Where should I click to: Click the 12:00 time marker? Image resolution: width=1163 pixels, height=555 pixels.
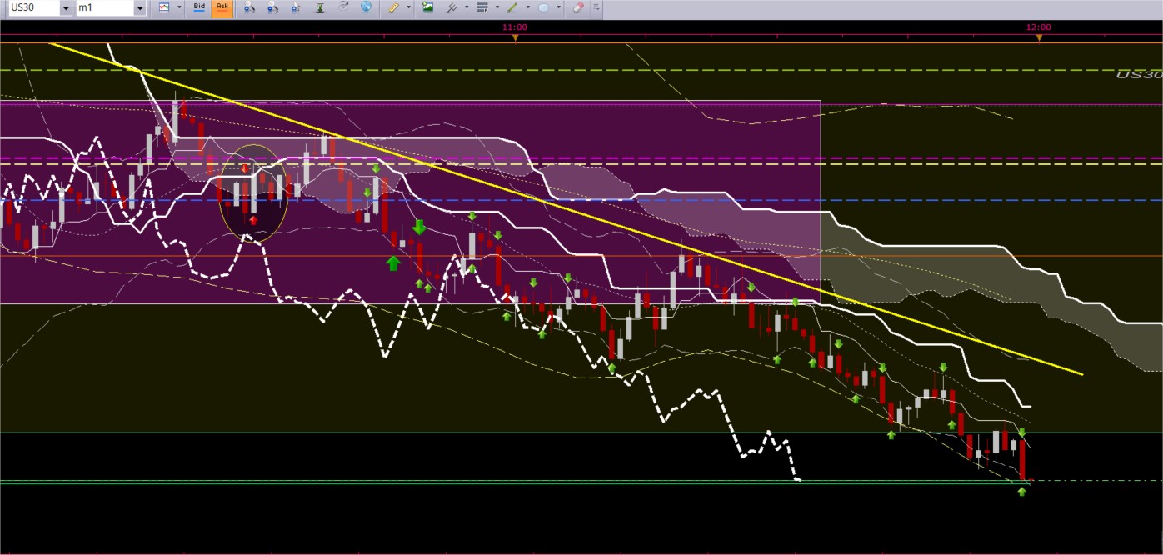(x=1038, y=27)
